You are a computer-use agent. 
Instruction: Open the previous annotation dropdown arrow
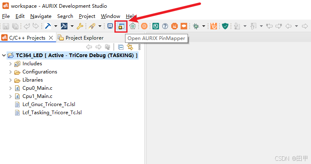(x=261, y=26)
